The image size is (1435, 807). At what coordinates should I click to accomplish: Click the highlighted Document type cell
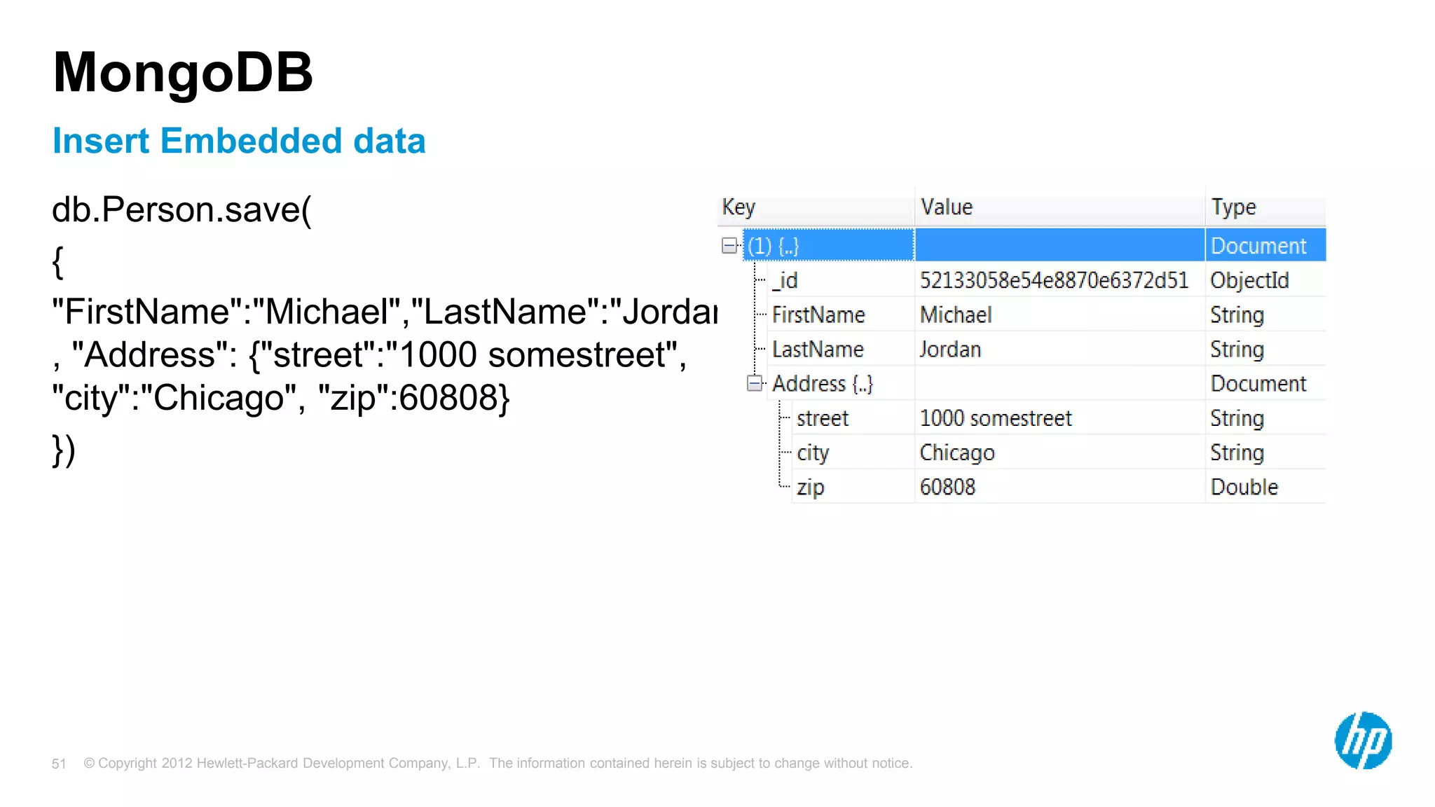coord(1265,245)
